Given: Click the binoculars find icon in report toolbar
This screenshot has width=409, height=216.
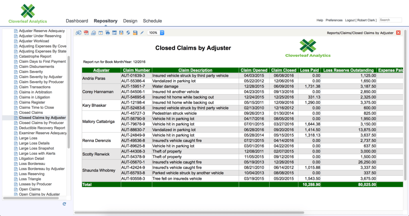Looking at the screenshot, I should pyautogui.click(x=79, y=33).
